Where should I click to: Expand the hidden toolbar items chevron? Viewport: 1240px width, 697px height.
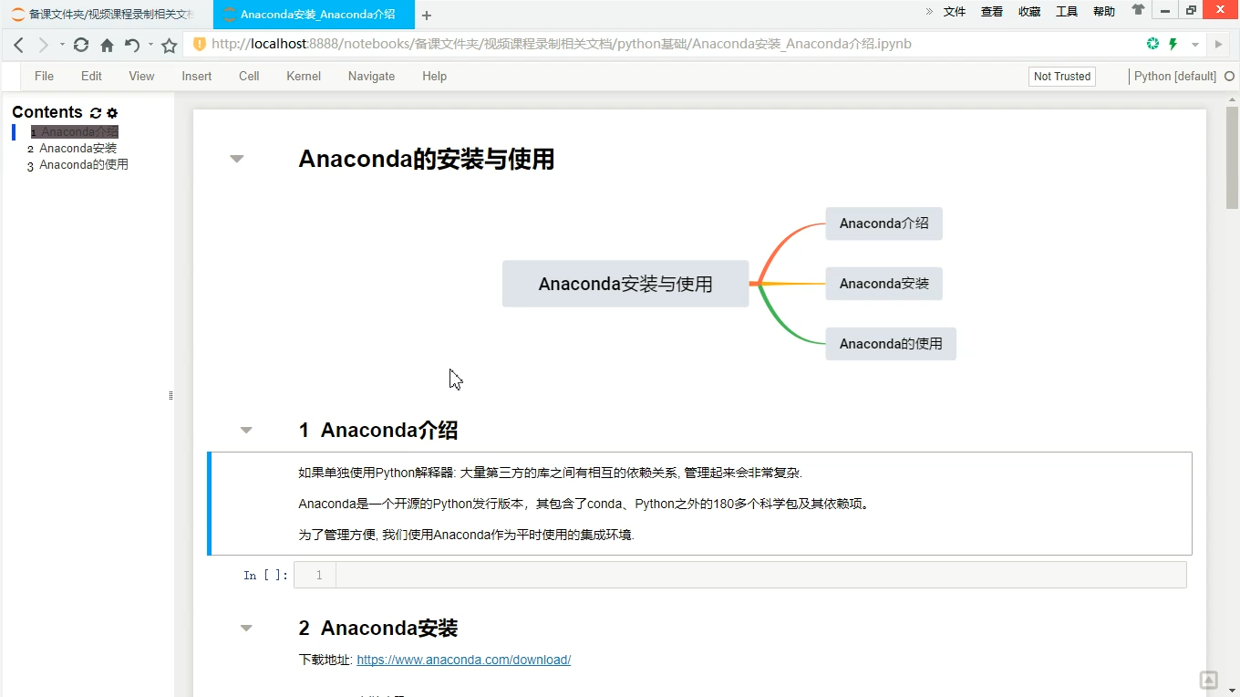(929, 12)
